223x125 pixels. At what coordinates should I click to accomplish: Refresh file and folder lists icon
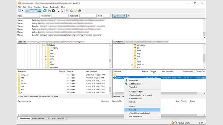(45, 11)
